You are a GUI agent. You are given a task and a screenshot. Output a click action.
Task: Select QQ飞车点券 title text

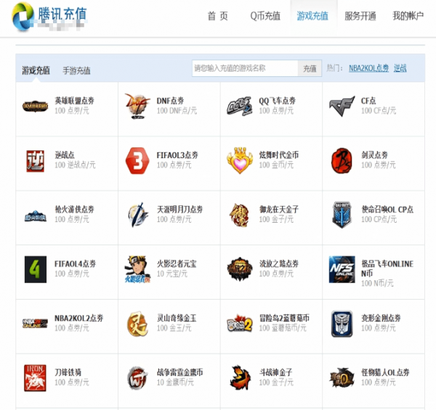pos(278,100)
